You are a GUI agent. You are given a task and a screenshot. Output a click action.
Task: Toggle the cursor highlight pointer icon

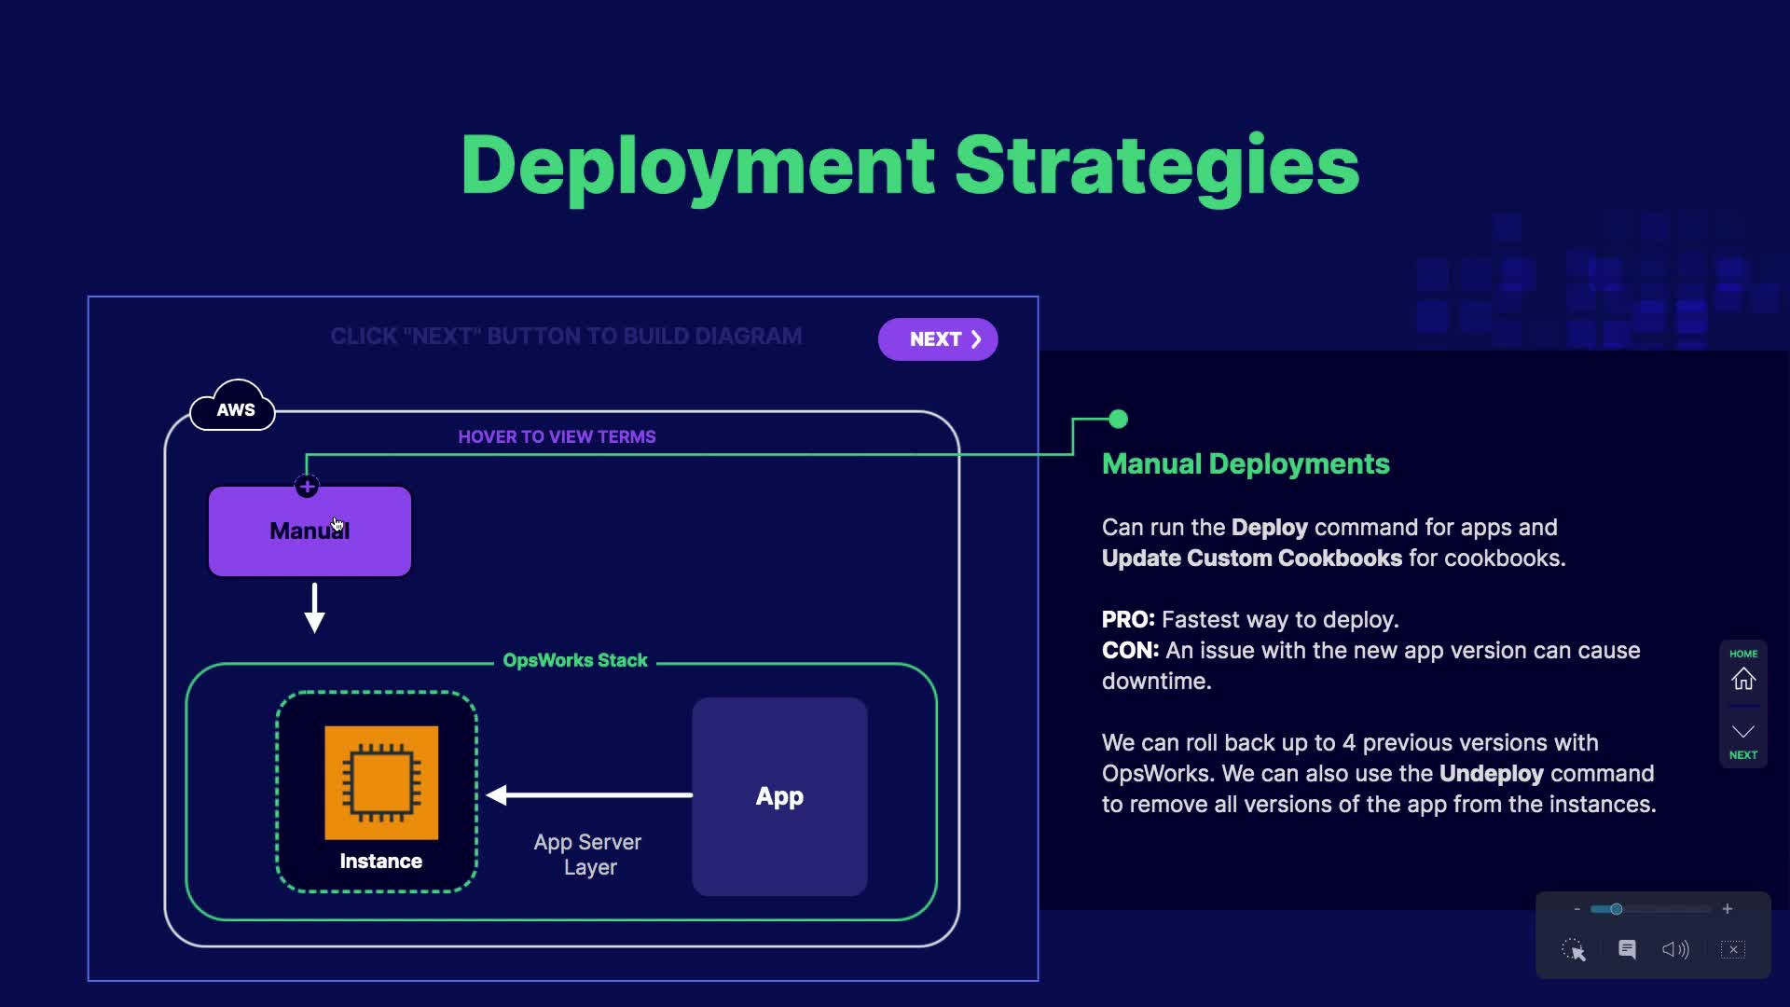coord(1574,950)
